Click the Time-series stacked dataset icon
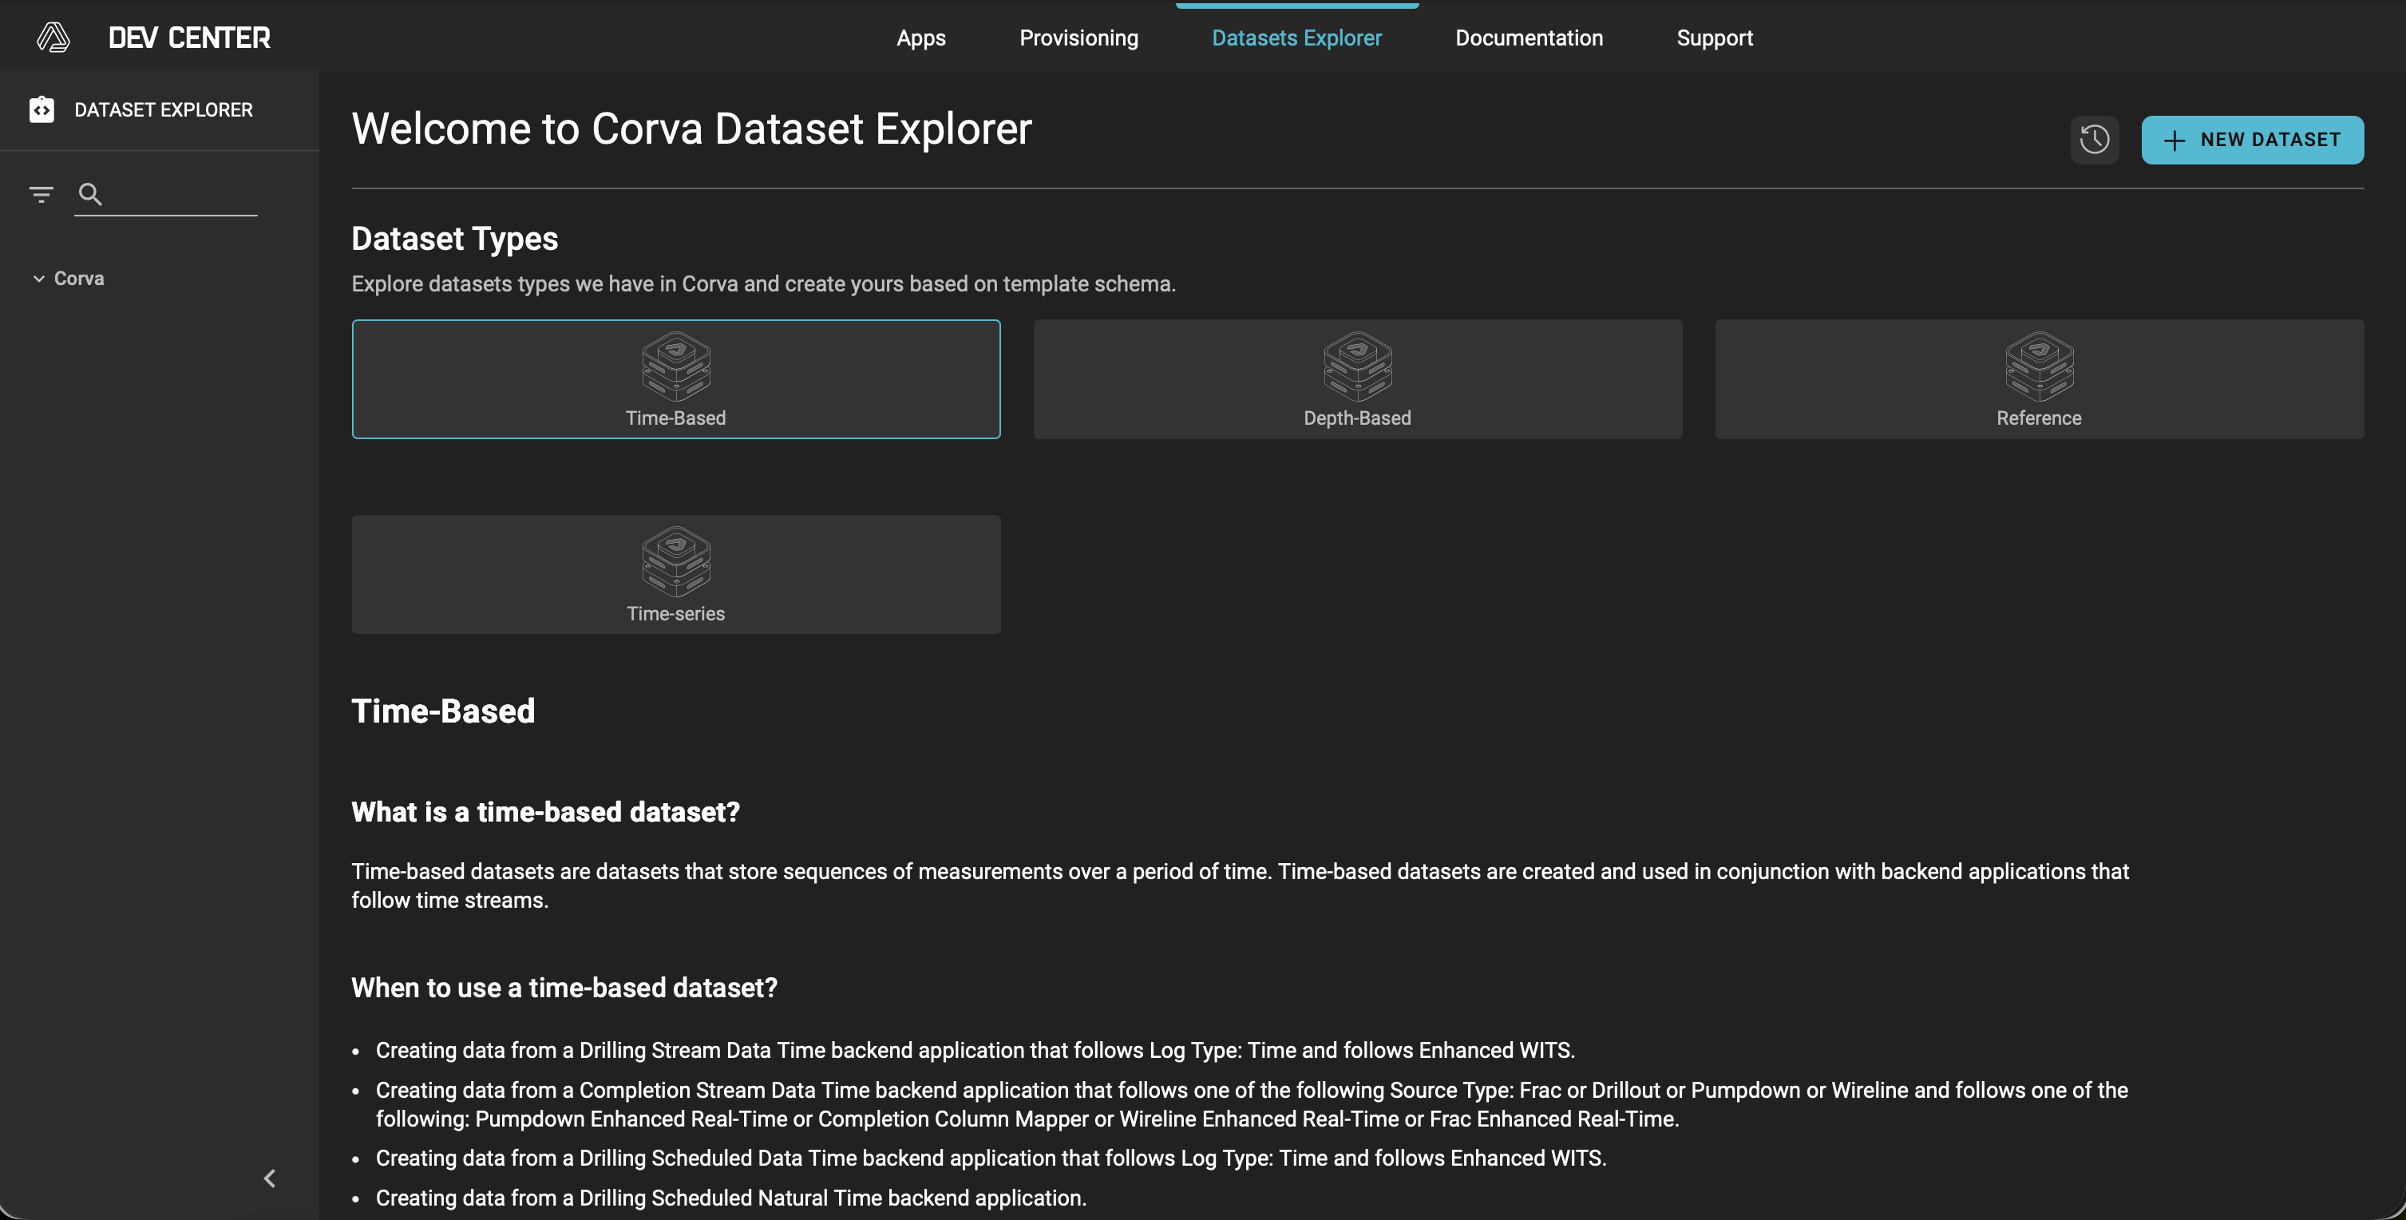Image resolution: width=2406 pixels, height=1220 pixels. (x=676, y=561)
